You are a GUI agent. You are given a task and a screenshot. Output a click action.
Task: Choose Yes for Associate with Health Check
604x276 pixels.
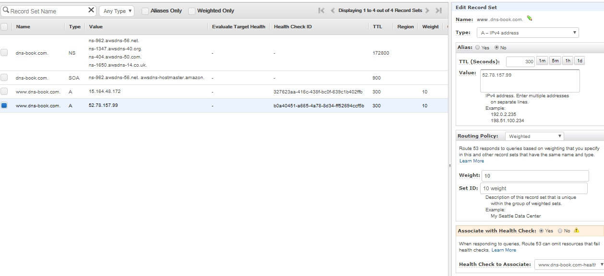tap(542, 231)
